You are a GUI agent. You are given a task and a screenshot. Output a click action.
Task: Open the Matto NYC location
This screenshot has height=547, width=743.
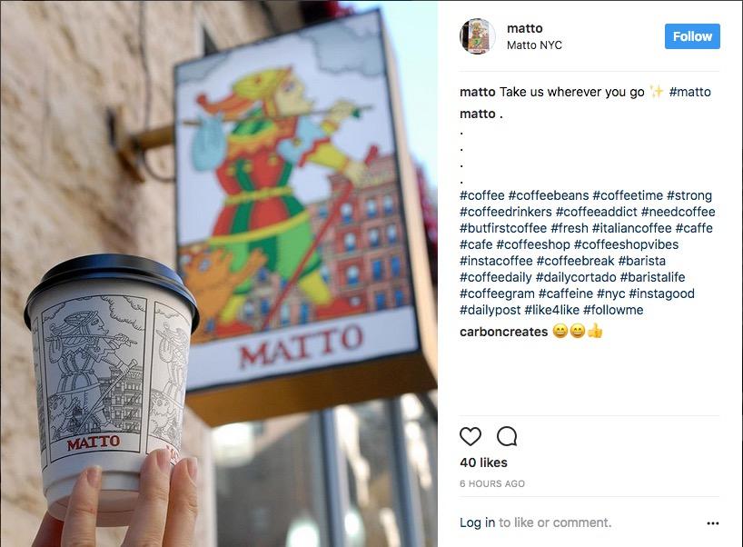pyautogui.click(x=534, y=45)
